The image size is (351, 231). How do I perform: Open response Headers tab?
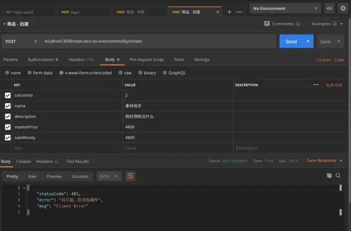click(x=48, y=161)
